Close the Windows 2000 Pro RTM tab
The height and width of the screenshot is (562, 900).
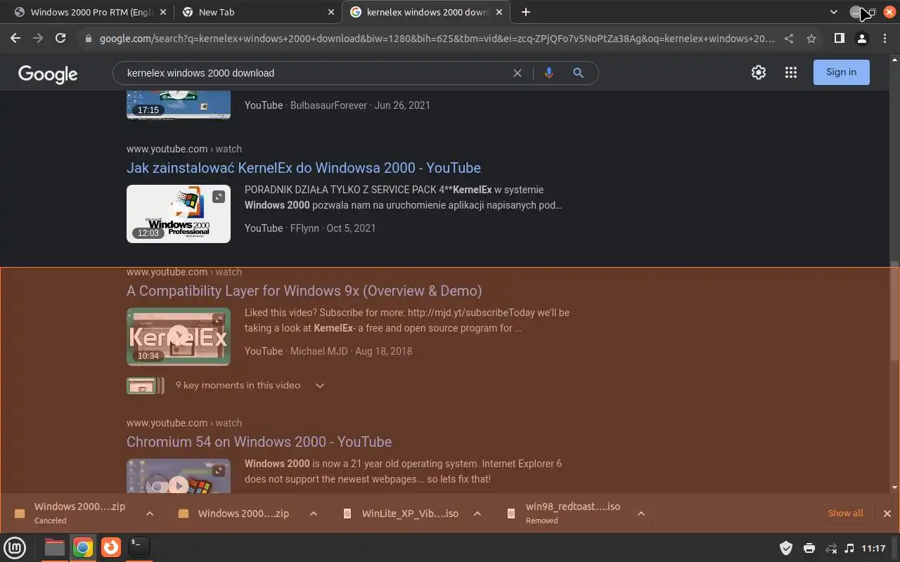(x=163, y=12)
